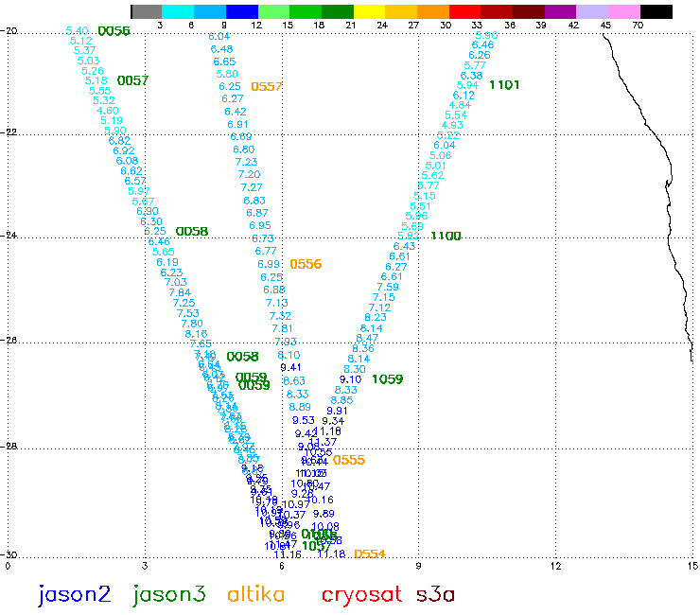Click the 6.48 value on middle track
The image size is (700, 615).
[222, 48]
